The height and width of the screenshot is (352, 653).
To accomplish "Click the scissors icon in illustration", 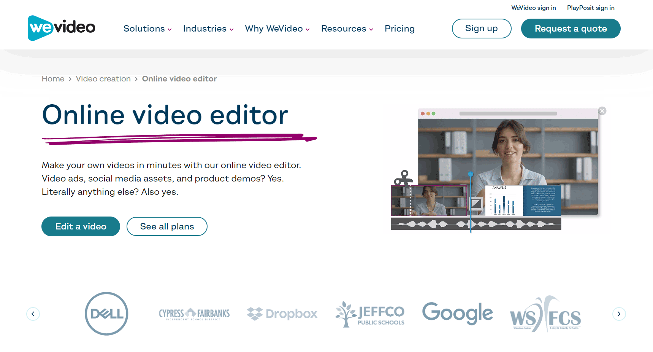I will point(403,179).
